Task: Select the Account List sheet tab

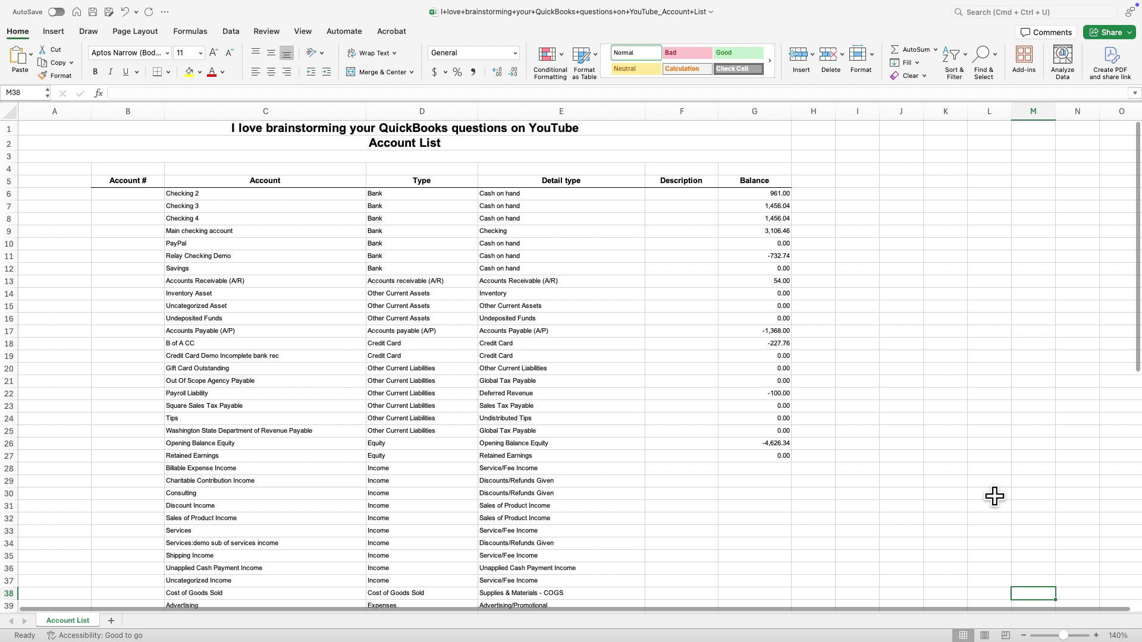Action: point(68,621)
